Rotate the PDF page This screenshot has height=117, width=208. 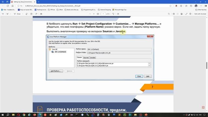113,14
